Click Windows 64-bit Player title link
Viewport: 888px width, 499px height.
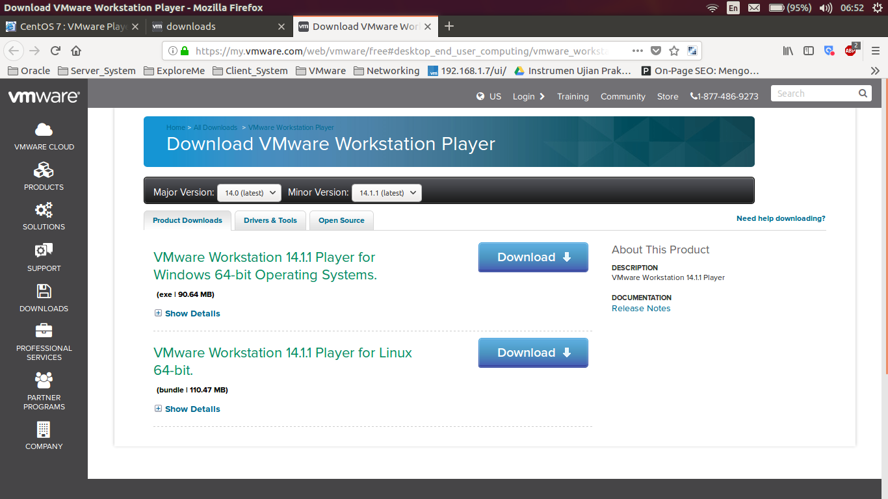point(265,266)
